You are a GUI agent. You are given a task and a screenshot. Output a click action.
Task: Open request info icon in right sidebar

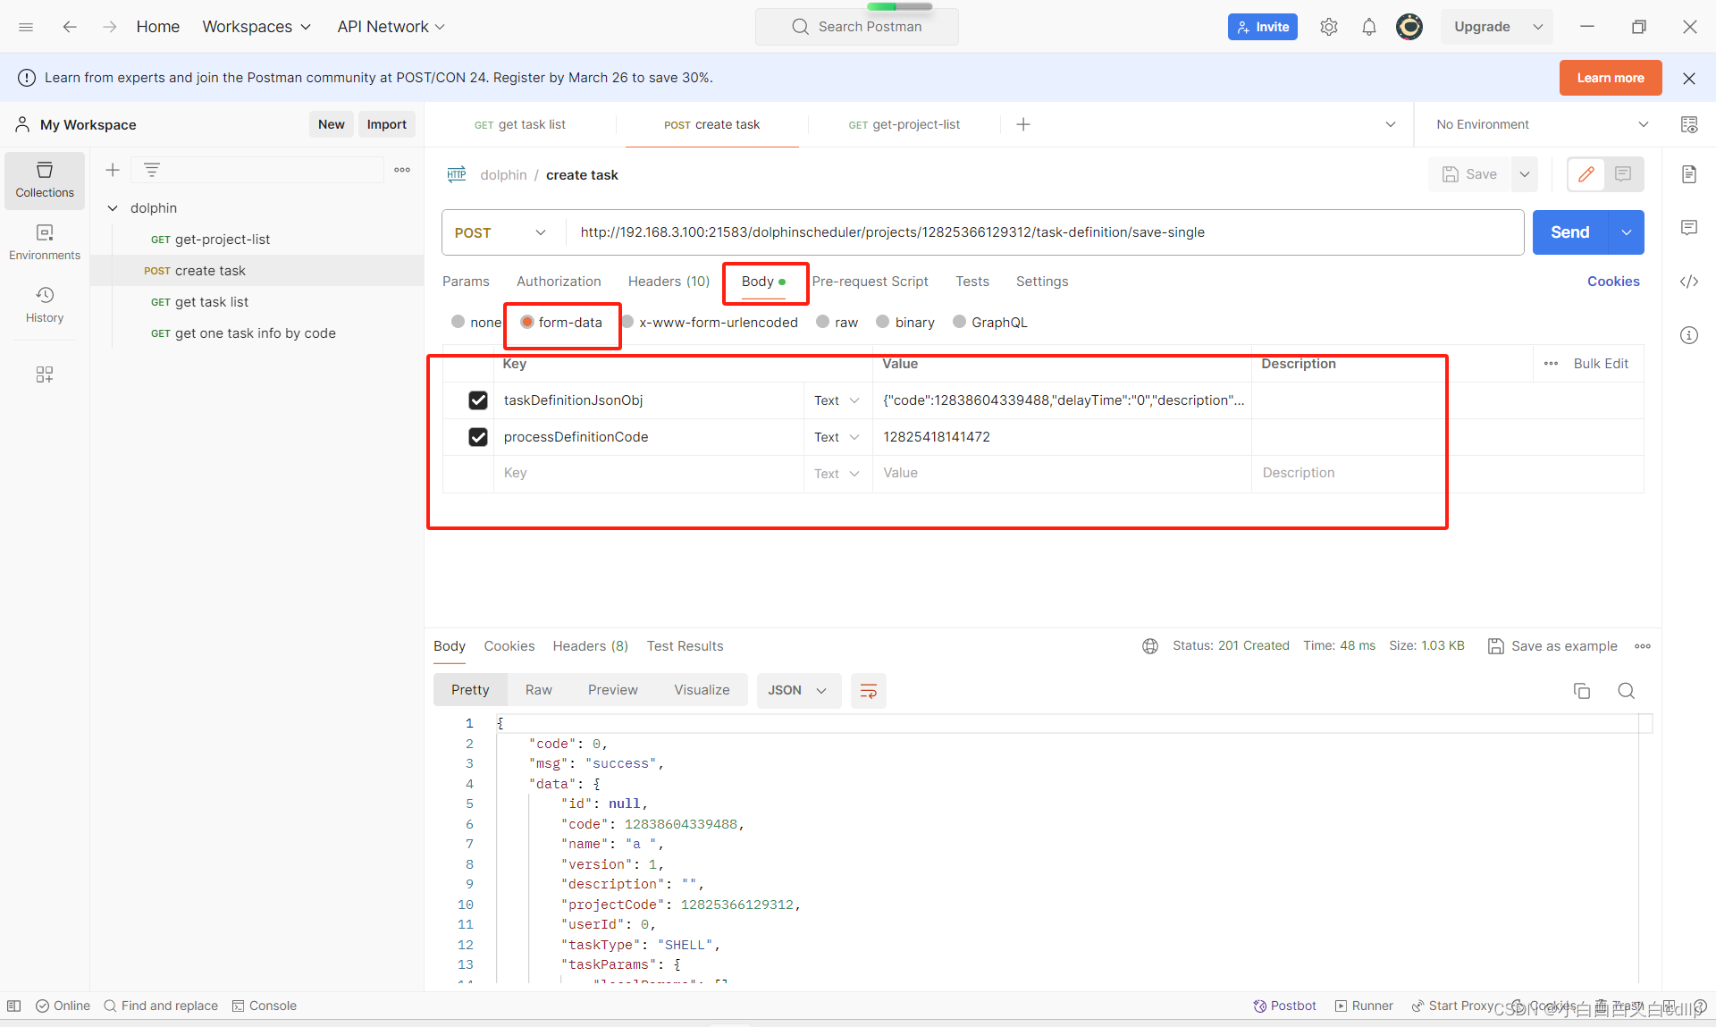(1689, 335)
